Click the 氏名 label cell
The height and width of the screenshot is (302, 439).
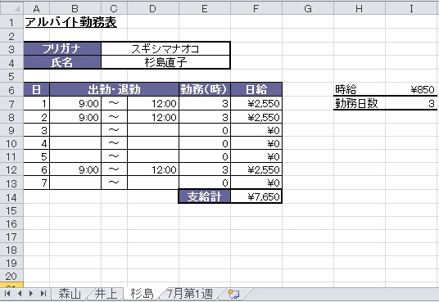point(62,62)
